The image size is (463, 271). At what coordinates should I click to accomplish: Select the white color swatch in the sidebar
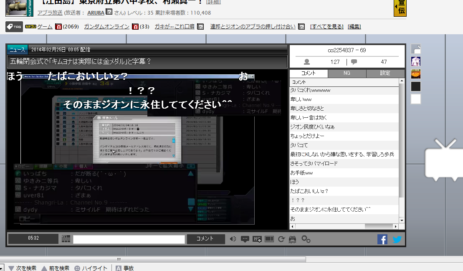tap(416, 99)
